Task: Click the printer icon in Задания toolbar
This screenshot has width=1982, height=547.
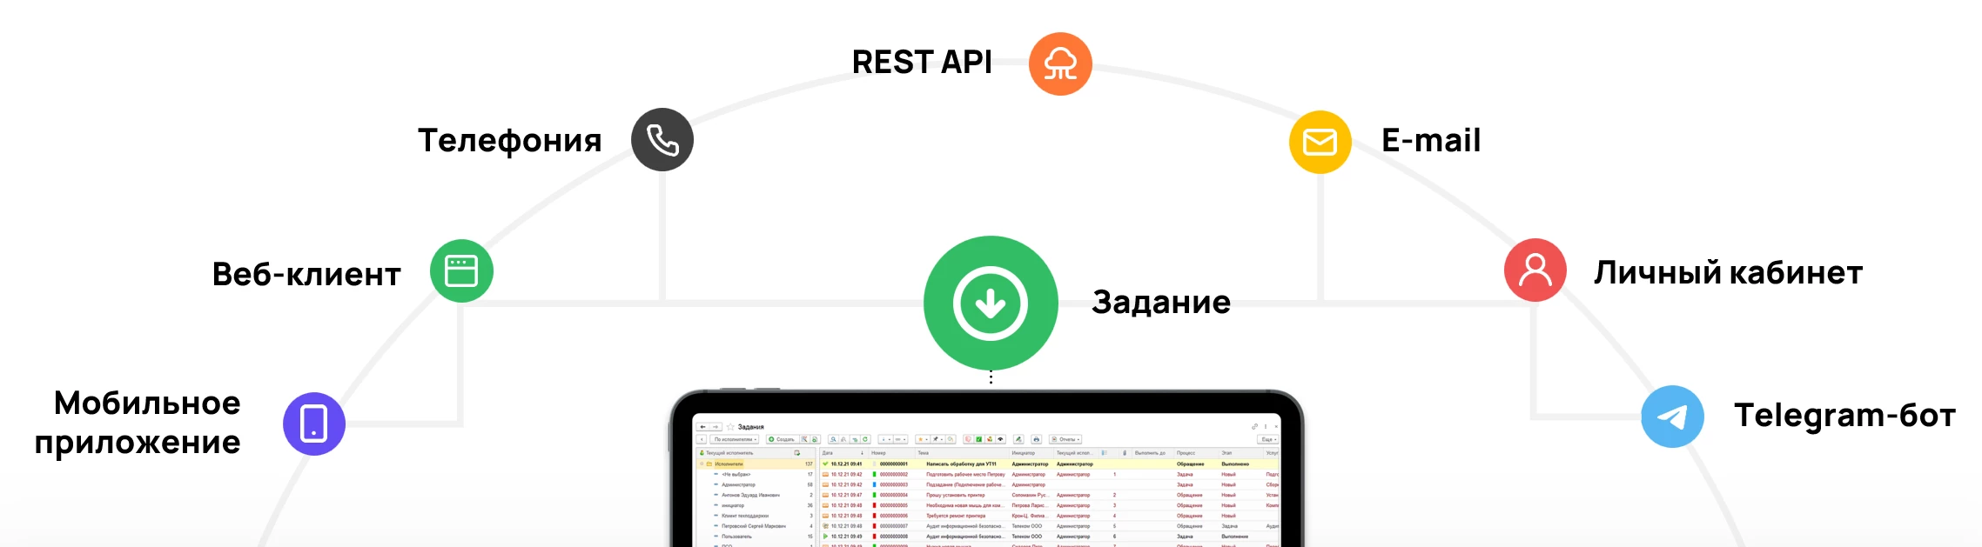Action: pos(1036,439)
